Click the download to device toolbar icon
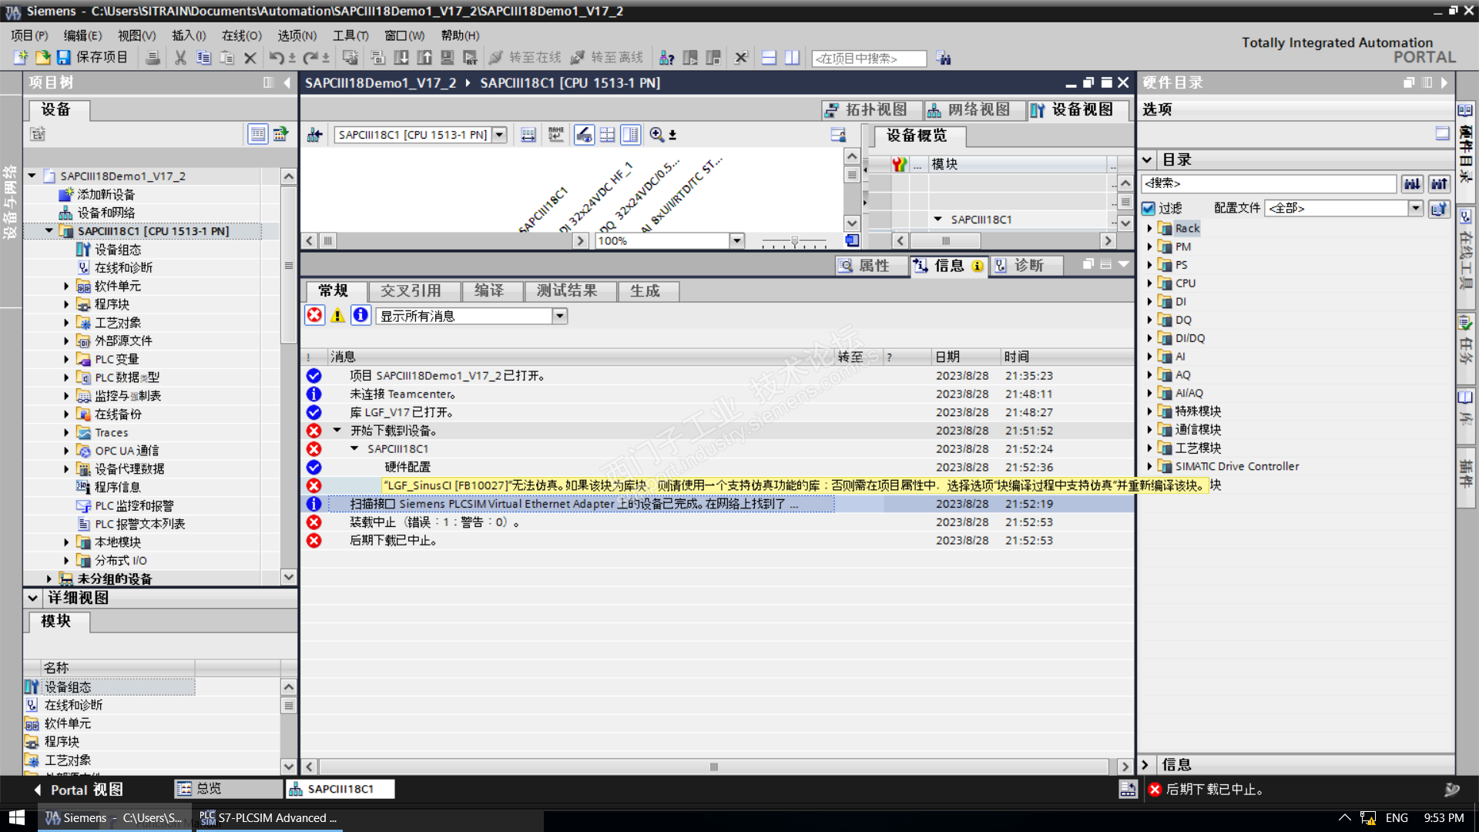This screenshot has height=832, width=1479. click(x=401, y=58)
